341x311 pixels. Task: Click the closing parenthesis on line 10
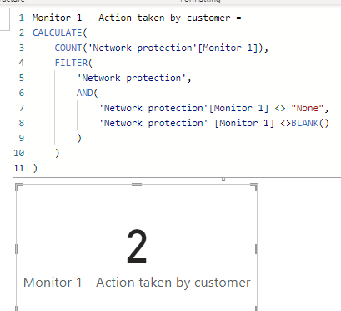tap(58, 153)
